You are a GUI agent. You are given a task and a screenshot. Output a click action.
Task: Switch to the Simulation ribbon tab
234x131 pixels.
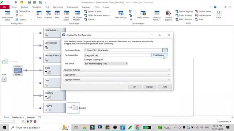(37, 7)
